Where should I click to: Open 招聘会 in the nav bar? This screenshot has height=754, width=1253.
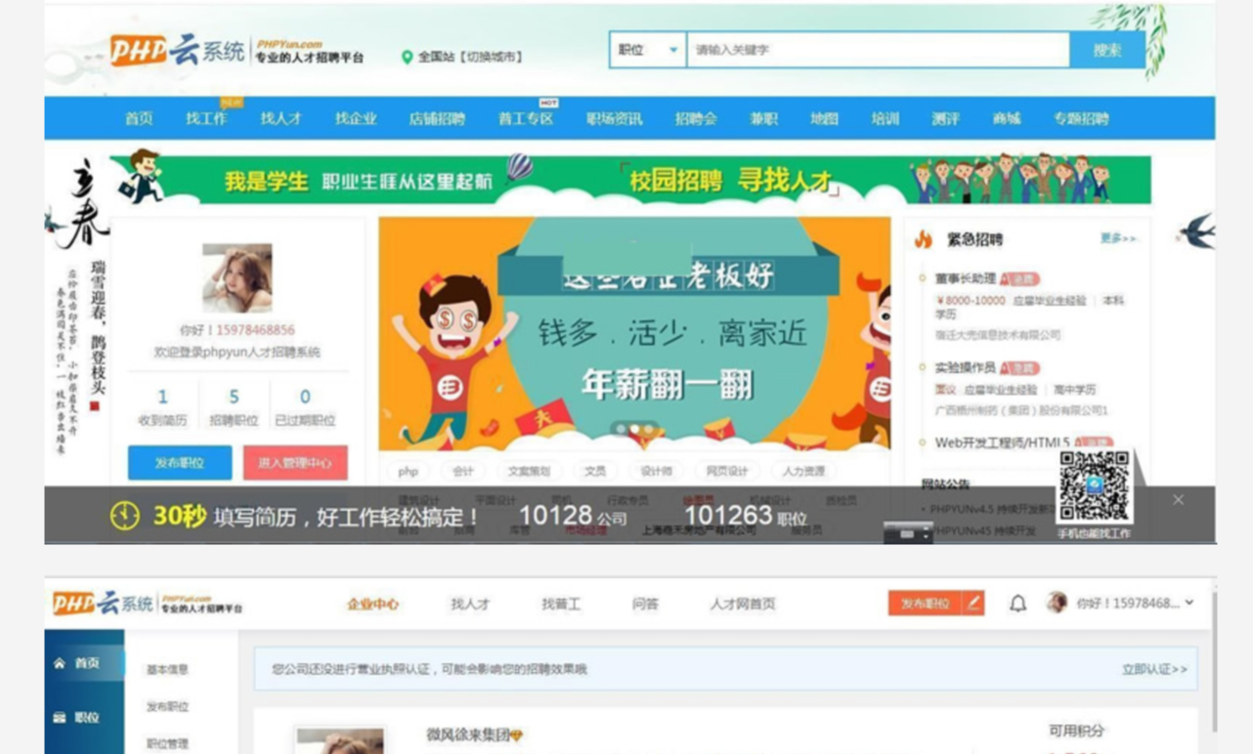click(696, 118)
